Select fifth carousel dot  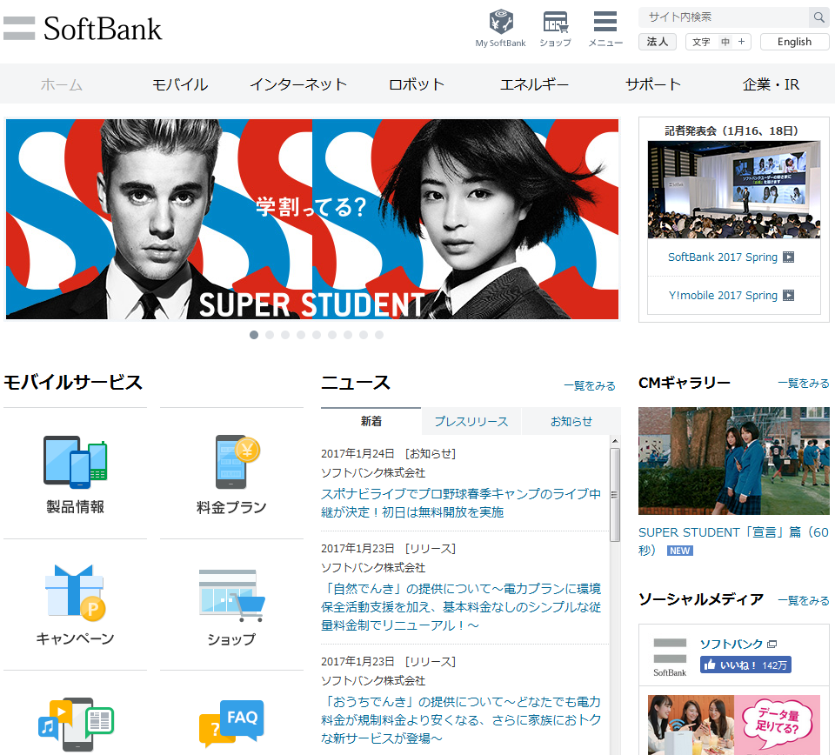[x=317, y=335]
